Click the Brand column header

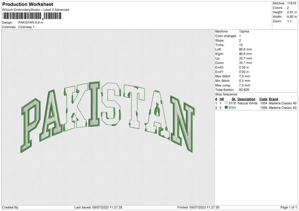click(274, 99)
